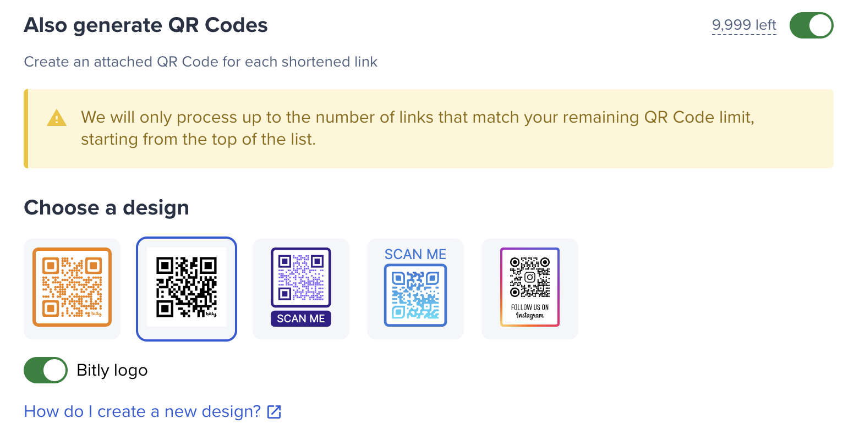Click the external link arrow icon
Image resolution: width=854 pixels, height=440 pixels.
coord(274,411)
